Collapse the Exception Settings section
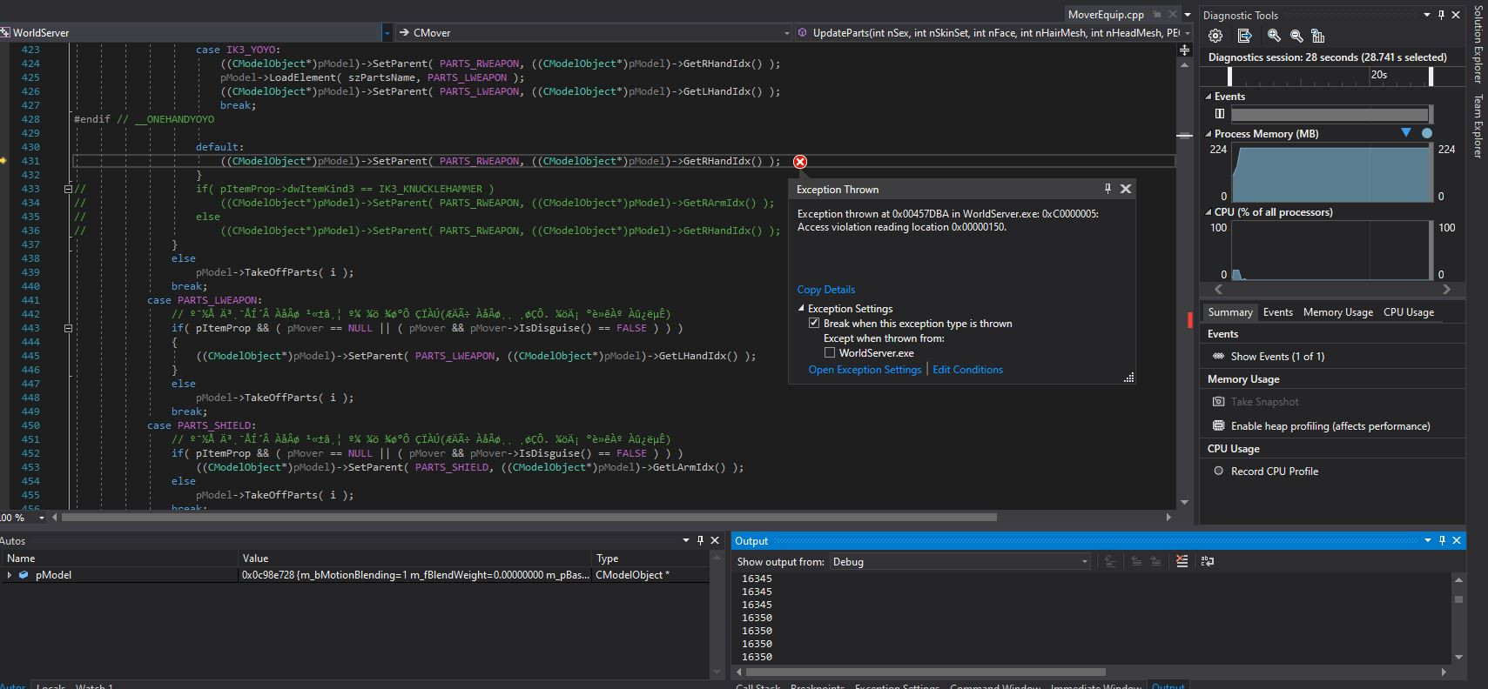The image size is (1488, 689). (801, 309)
